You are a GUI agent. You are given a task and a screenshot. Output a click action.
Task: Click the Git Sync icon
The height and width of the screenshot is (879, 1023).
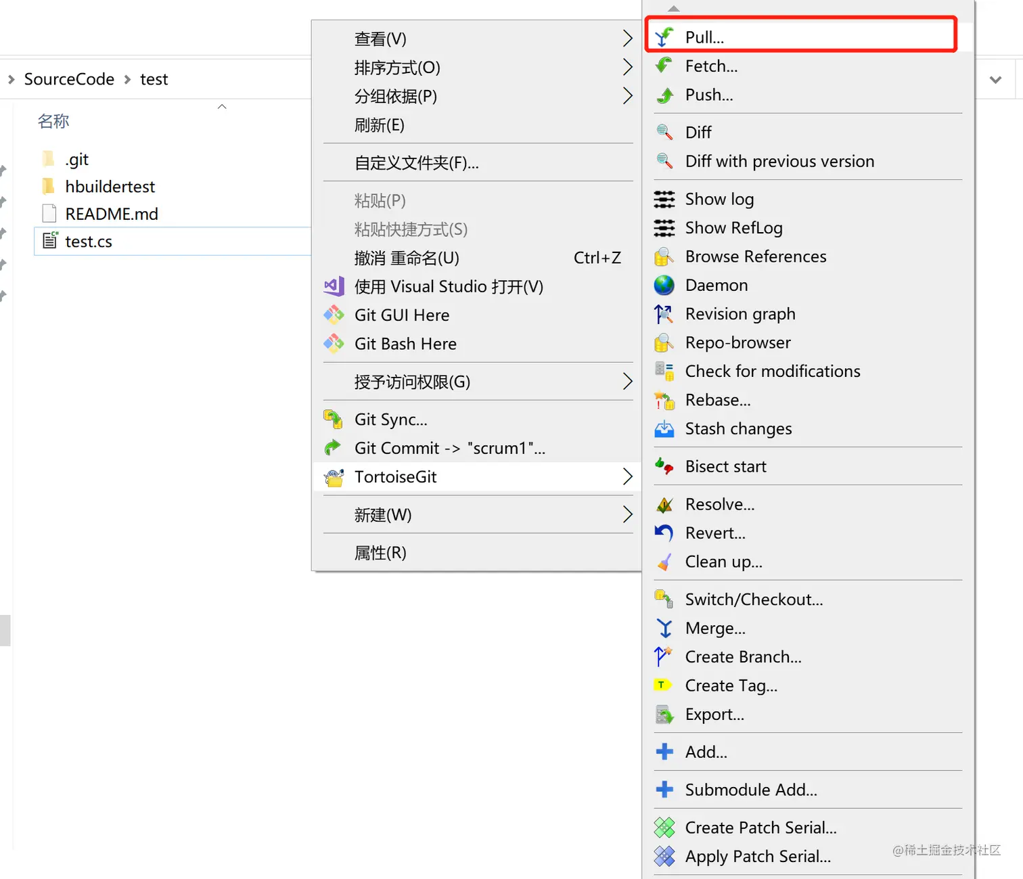[334, 420]
